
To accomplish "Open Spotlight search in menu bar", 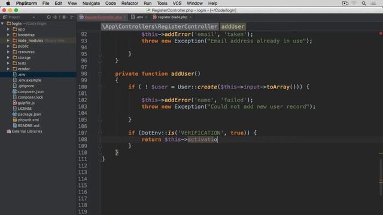I will [364, 3].
